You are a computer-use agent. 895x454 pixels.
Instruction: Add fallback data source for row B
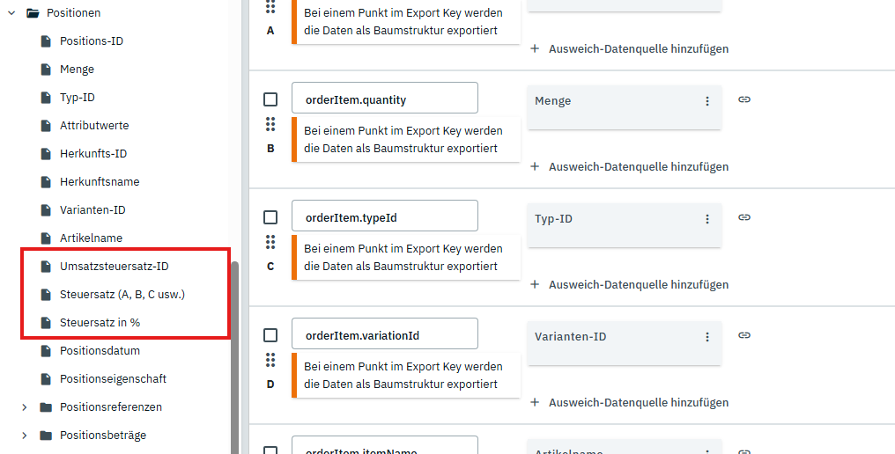630,166
